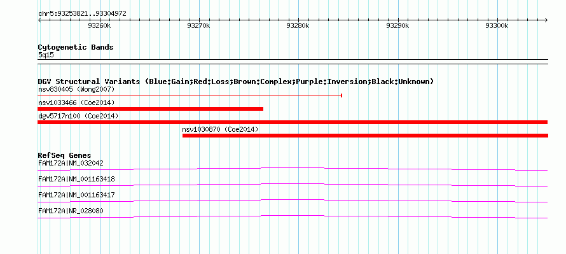The width and height of the screenshot is (566, 254).
Task: Open the FAM172A|NM_032042 gene label
Action: [x=71, y=164]
